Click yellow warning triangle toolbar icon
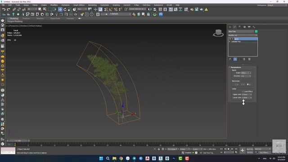This screenshot has width=288, height=162. click(206, 9)
